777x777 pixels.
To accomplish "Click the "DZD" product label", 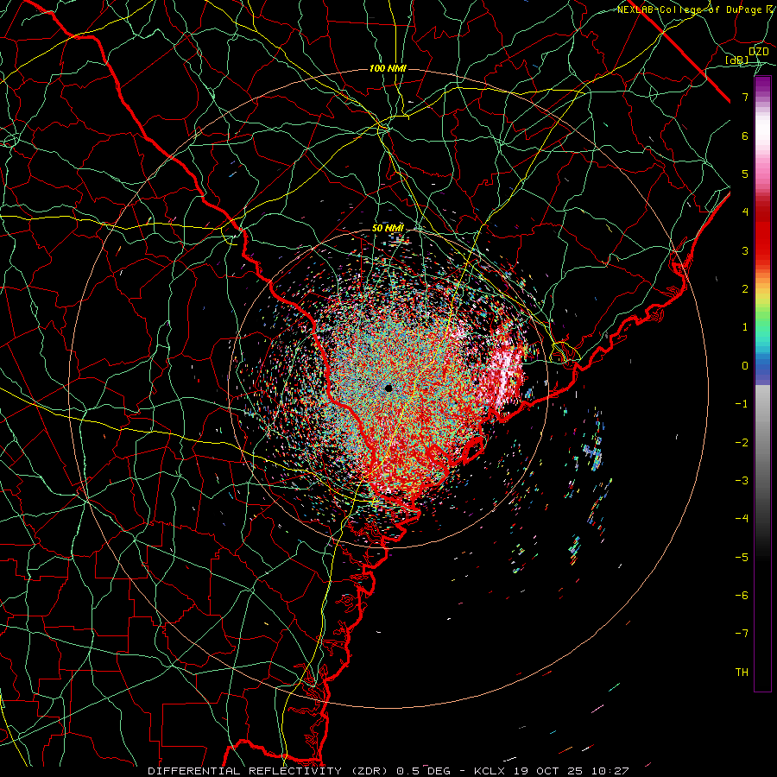I will tap(758, 52).
